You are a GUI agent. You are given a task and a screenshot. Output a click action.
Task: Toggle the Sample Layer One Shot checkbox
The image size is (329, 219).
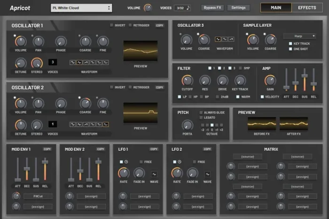click(x=291, y=49)
